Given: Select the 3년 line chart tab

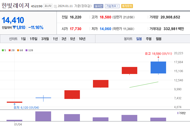Looking at the screenshot, I should 64,39.
